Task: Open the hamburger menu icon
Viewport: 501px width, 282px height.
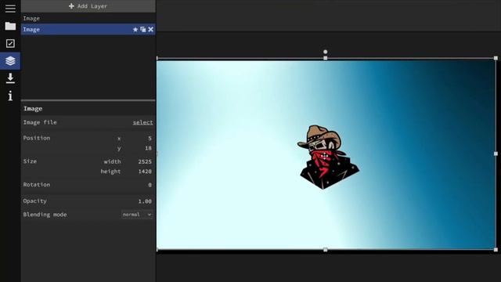Action: 10,9
